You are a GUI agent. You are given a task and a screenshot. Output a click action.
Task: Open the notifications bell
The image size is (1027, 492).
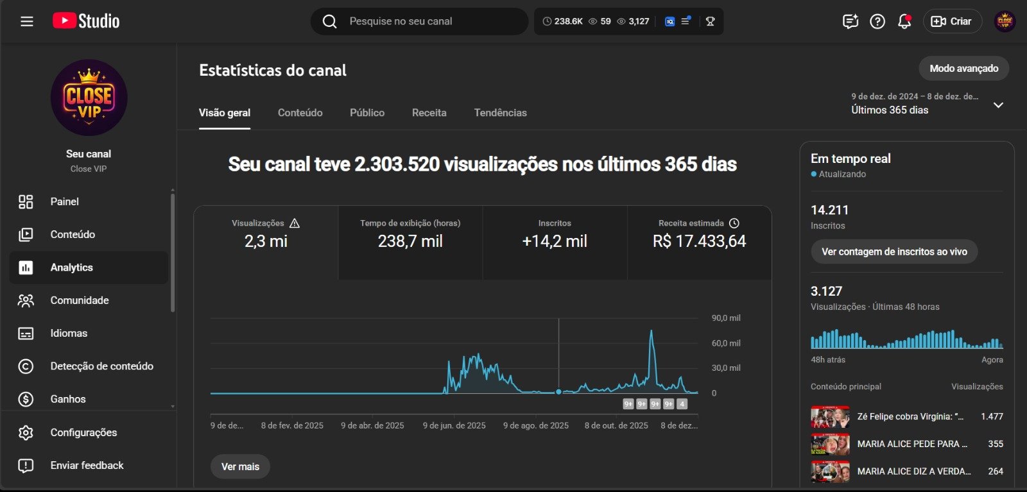904,21
